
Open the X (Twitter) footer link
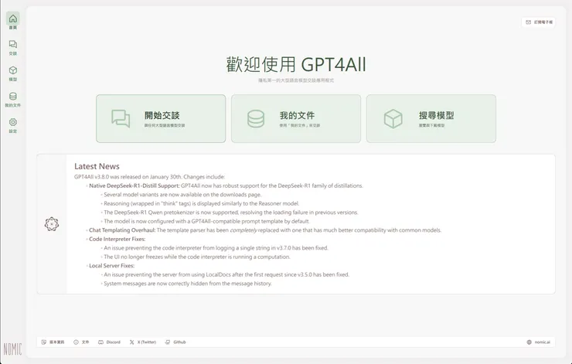point(143,342)
